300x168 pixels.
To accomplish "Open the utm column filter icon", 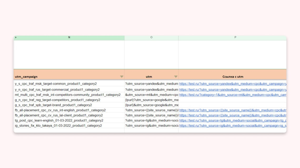I will pyautogui.click(x=176, y=77).
